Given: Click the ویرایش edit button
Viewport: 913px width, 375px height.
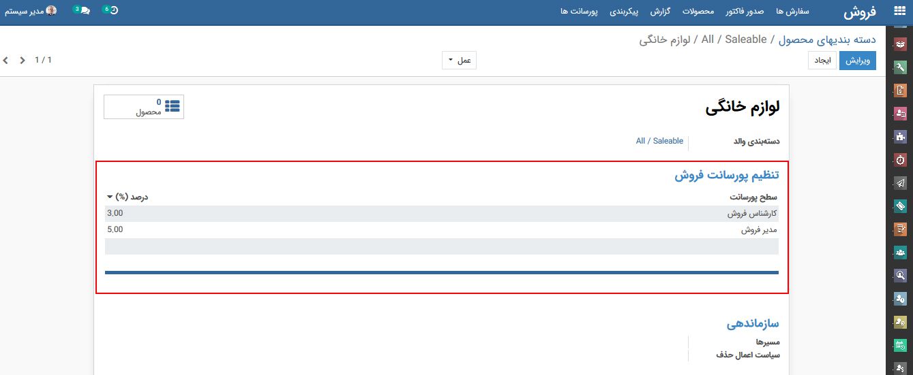Looking at the screenshot, I should tap(857, 61).
